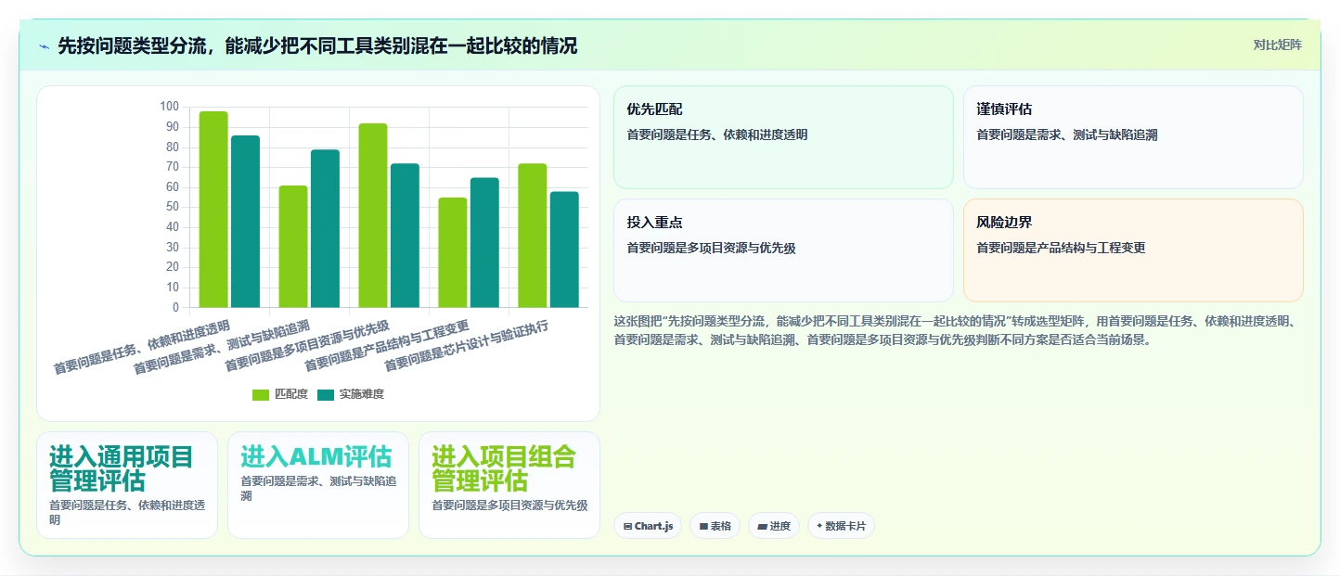Click the description paragraph beginning 这张图把
Image resolution: width=1340 pixels, height=576 pixels.
coord(958,330)
